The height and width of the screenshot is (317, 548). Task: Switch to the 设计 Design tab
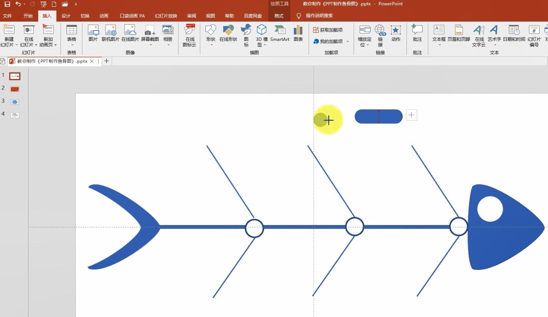click(66, 16)
